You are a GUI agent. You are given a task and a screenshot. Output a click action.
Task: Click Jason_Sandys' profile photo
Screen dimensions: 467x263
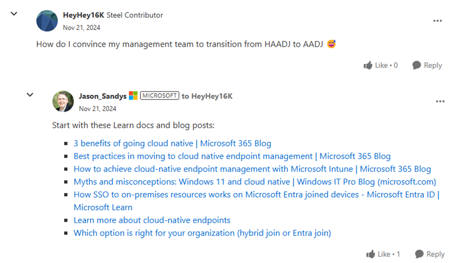tap(63, 101)
